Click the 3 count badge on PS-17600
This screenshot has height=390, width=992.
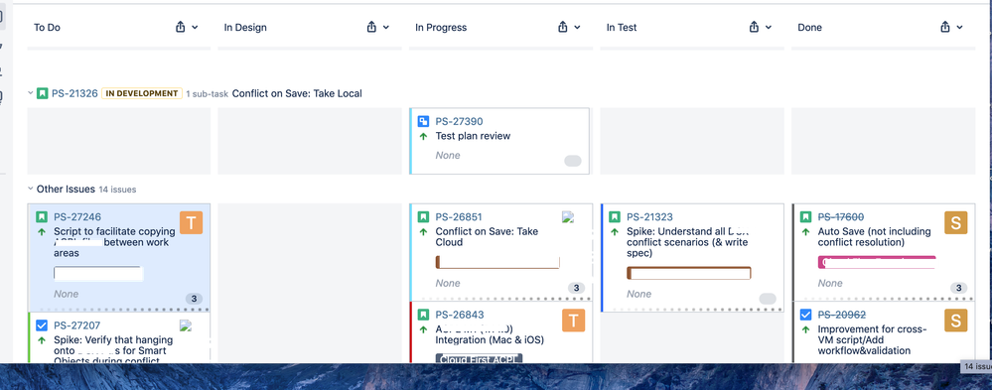point(958,288)
